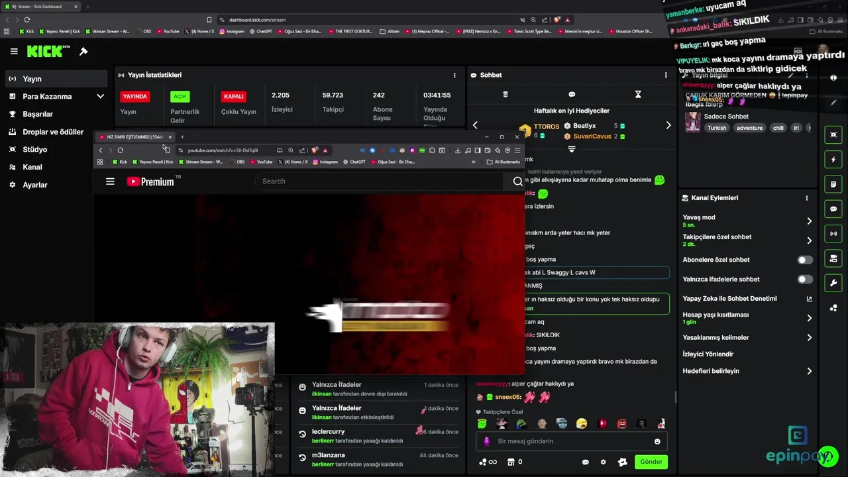Open Kanal sidebar item
This screenshot has width=848, height=477.
(55, 167)
